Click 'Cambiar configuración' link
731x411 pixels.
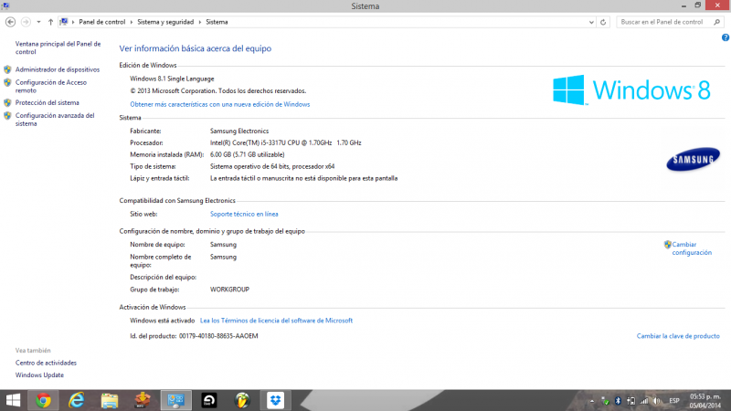point(692,248)
